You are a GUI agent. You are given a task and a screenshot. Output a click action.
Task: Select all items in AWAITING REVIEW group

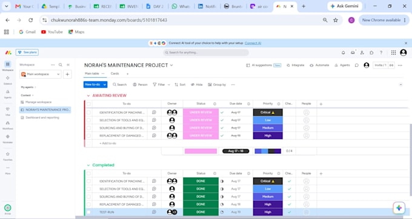point(88,104)
